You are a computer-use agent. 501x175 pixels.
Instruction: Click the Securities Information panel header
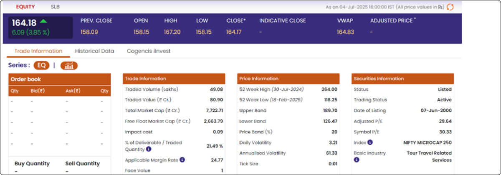point(402,79)
